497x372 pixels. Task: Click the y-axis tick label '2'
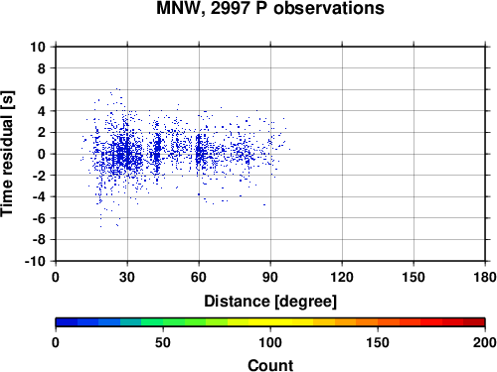coord(42,133)
